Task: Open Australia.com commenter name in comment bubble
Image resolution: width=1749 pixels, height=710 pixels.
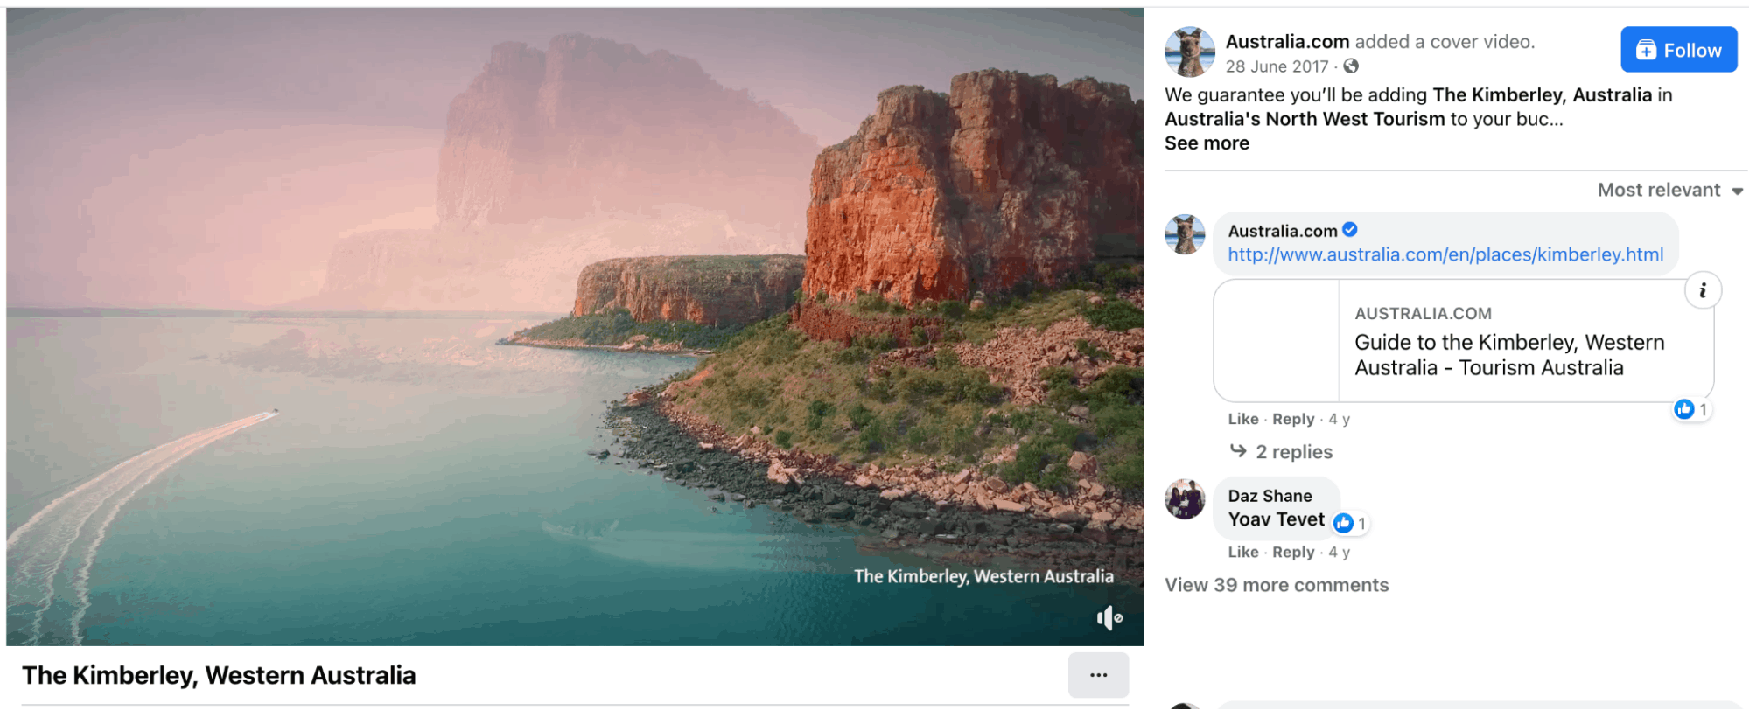Action: [1282, 231]
